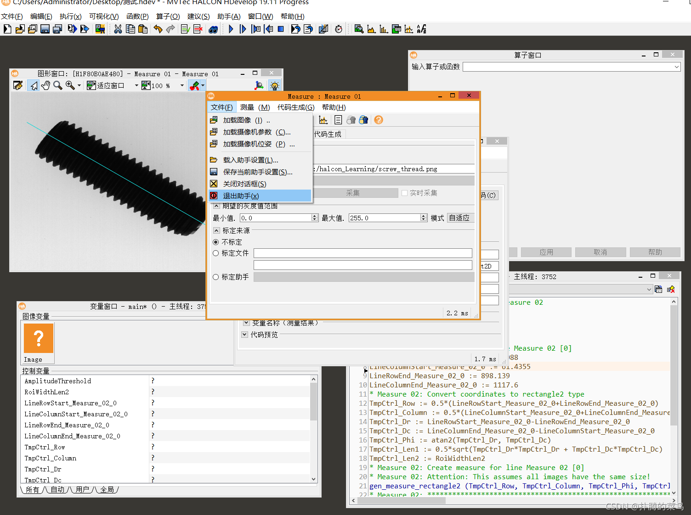The image size is (691, 515).
Task: Select the 标定助手 radio button
Action: click(x=216, y=277)
